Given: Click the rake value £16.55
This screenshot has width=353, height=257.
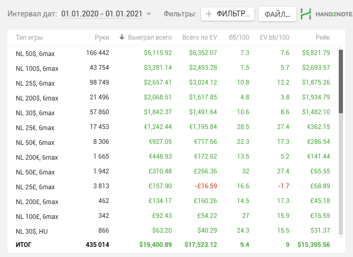Looking at the screenshot, I should pyautogui.click(x=320, y=216).
